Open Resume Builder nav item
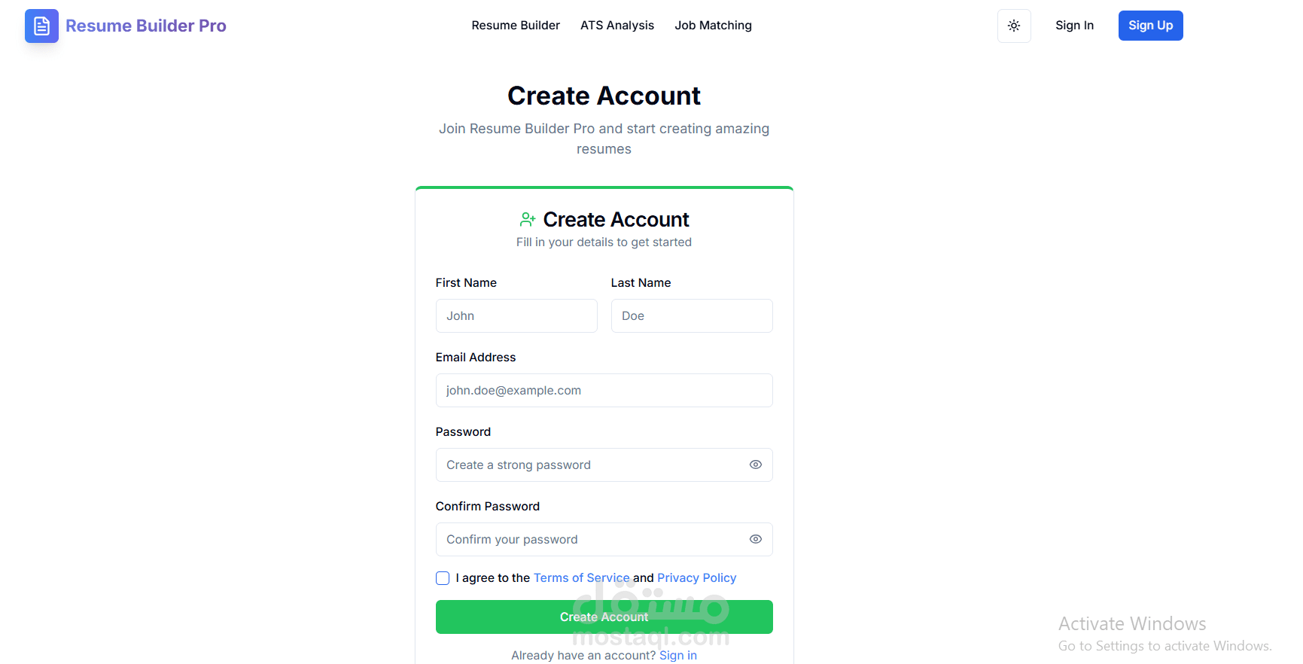 [516, 26]
